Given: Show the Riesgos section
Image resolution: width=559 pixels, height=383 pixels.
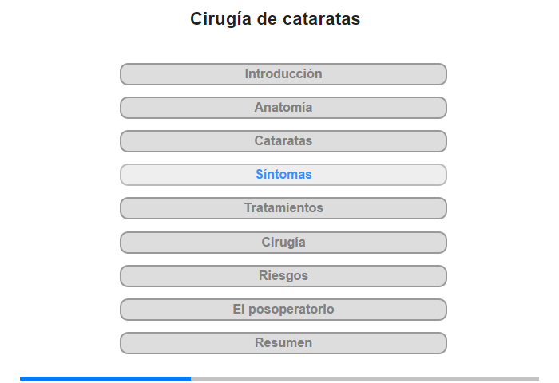Looking at the screenshot, I should tap(283, 276).
